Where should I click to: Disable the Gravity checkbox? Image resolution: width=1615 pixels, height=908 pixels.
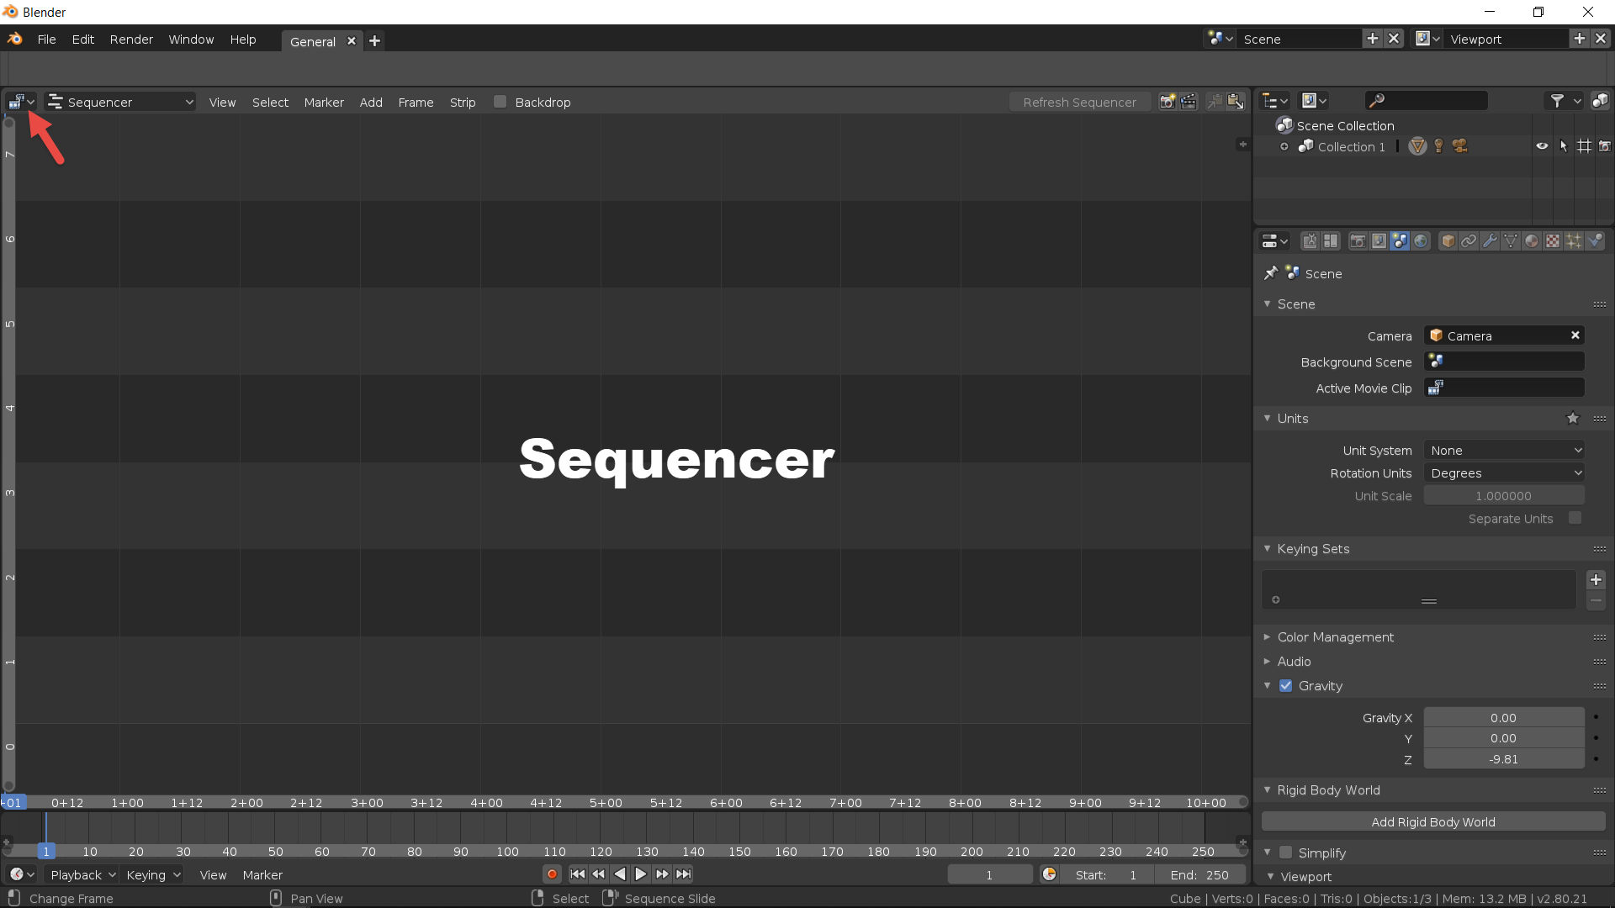pyautogui.click(x=1285, y=686)
